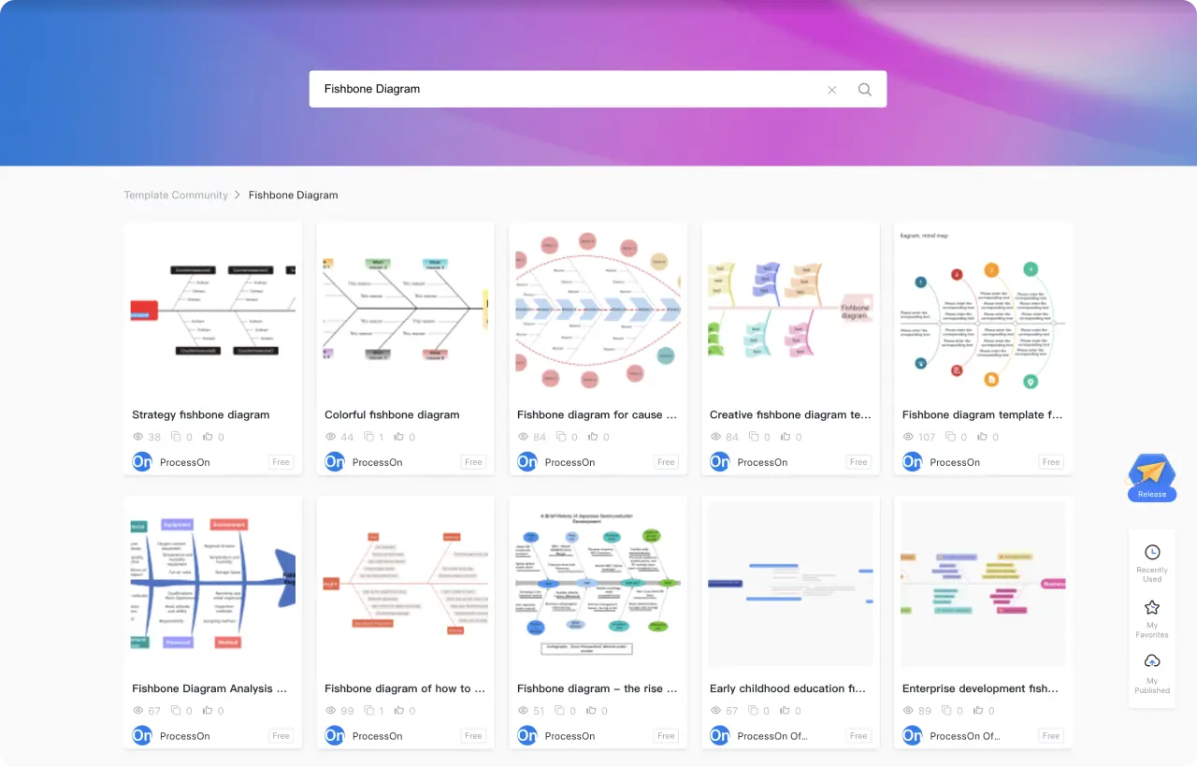Open the Colorful fishbone diagram title
Viewport: 1197px width, 767px height.
[x=392, y=414]
